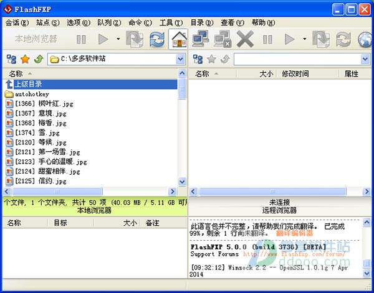Click local list scroll up arrow
The image size is (374, 293).
tap(182, 73)
